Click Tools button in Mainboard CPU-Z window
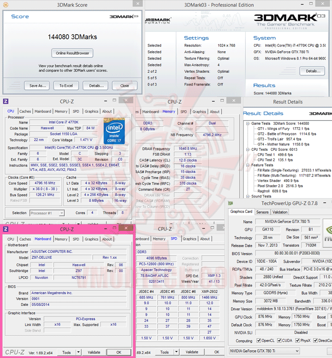Viewport: 332px width, 358px height. 66,352
